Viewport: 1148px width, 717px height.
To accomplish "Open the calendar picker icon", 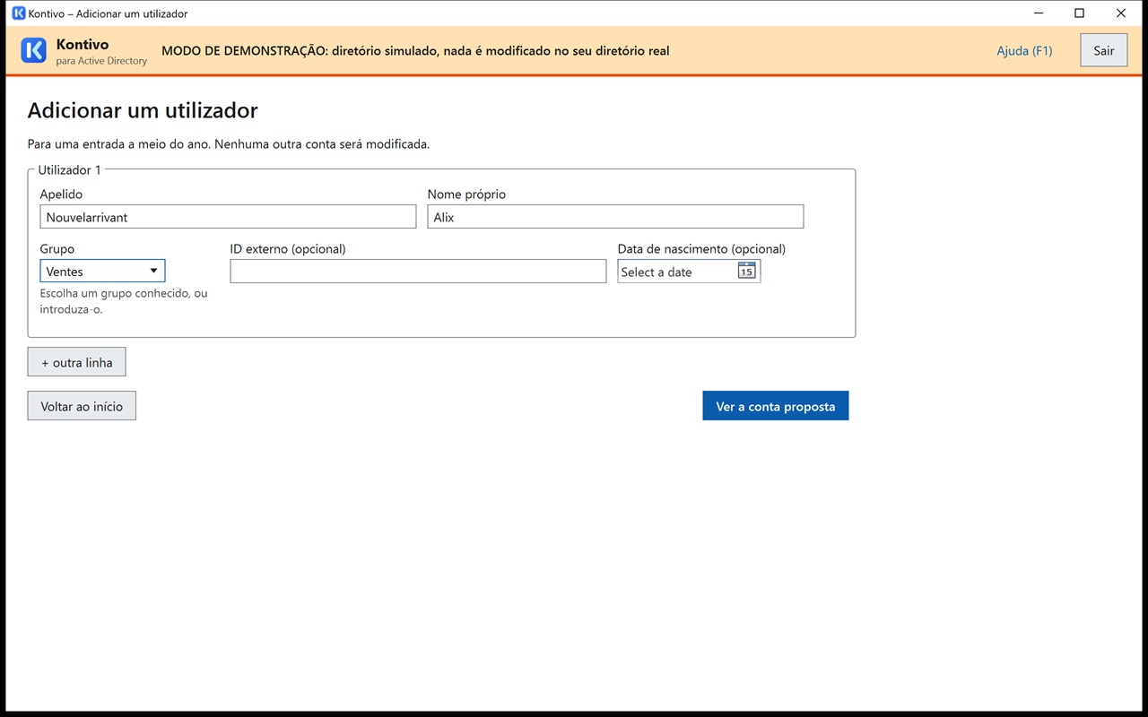I will (746, 271).
